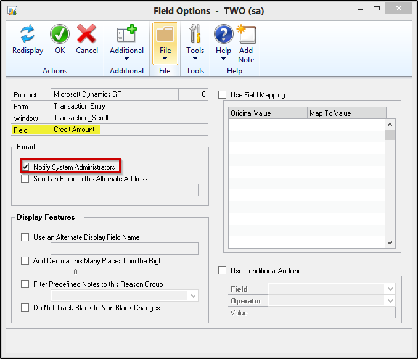Check Use an Alternate Display Field Name
418x359 pixels.
click(x=25, y=237)
